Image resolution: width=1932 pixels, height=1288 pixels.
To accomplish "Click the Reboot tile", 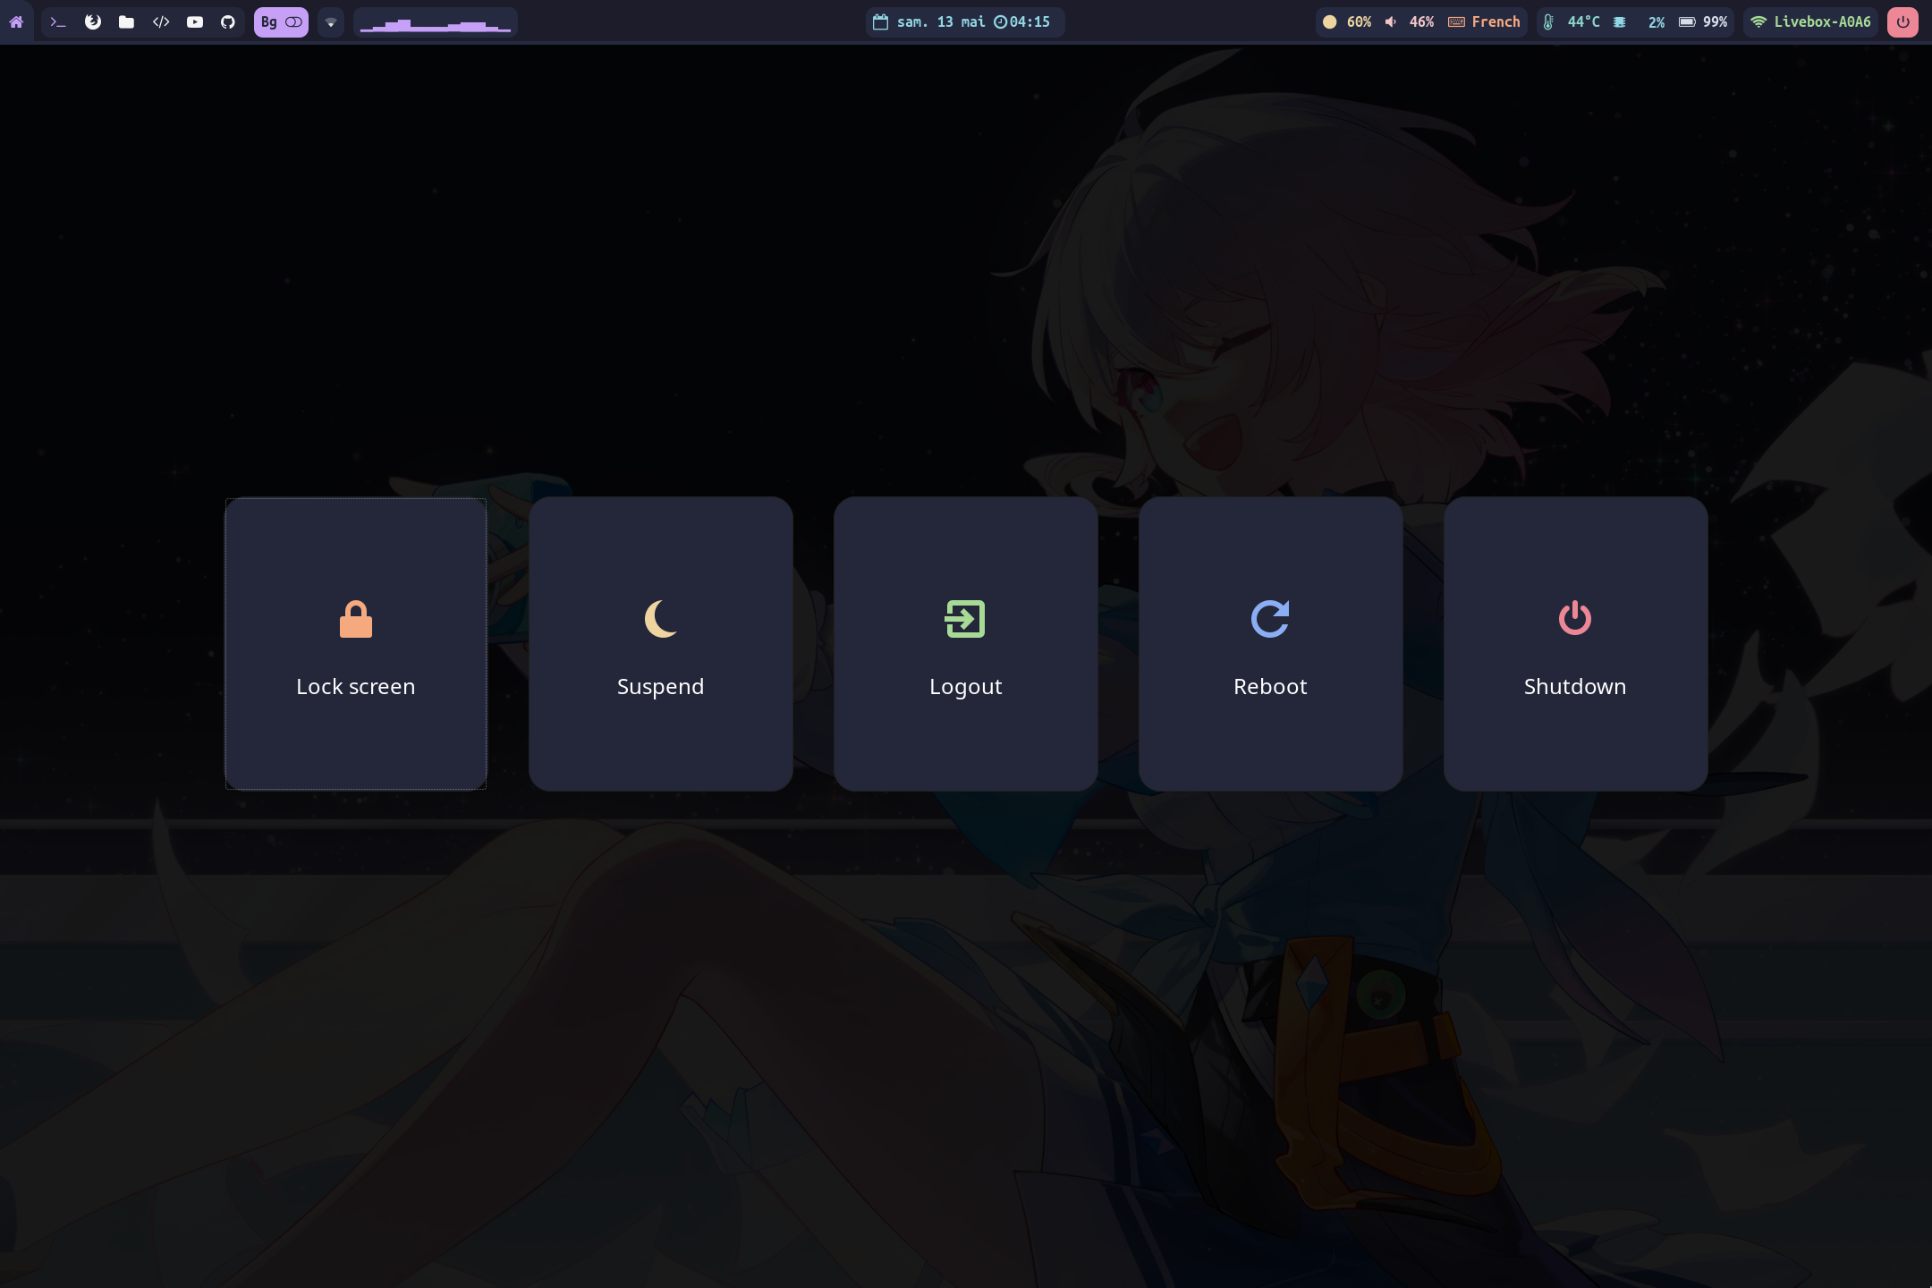I will (1269, 643).
